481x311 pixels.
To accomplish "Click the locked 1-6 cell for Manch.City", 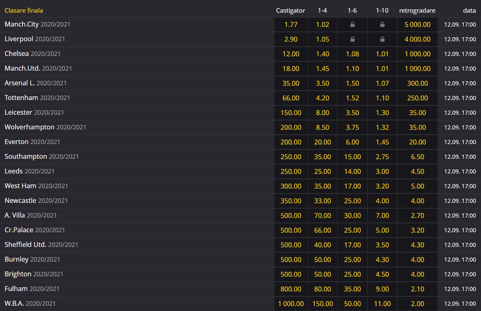I will (x=352, y=24).
